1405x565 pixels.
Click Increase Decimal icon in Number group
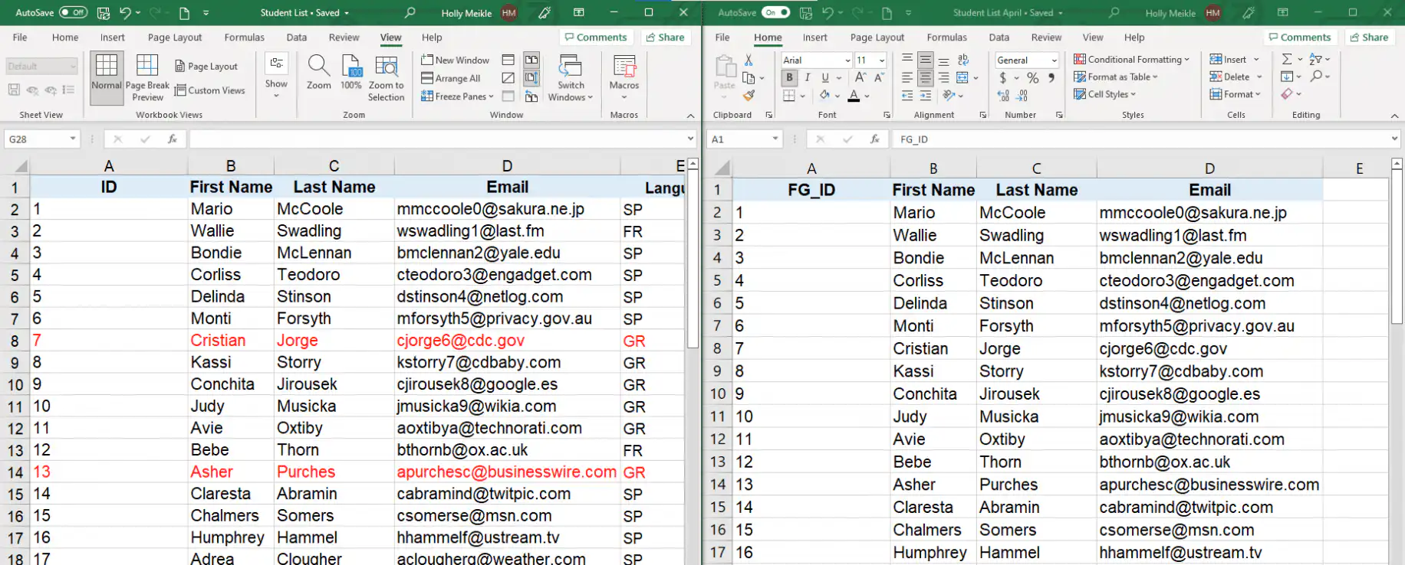(1003, 96)
